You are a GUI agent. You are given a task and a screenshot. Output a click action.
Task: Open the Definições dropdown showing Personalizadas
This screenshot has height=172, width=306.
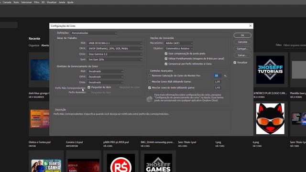94,33
